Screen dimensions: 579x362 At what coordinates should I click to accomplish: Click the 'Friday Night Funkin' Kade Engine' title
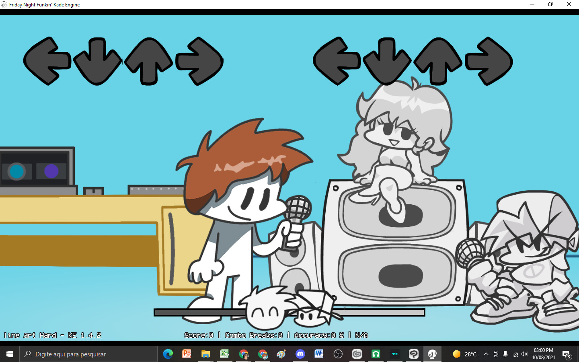[x=44, y=4]
